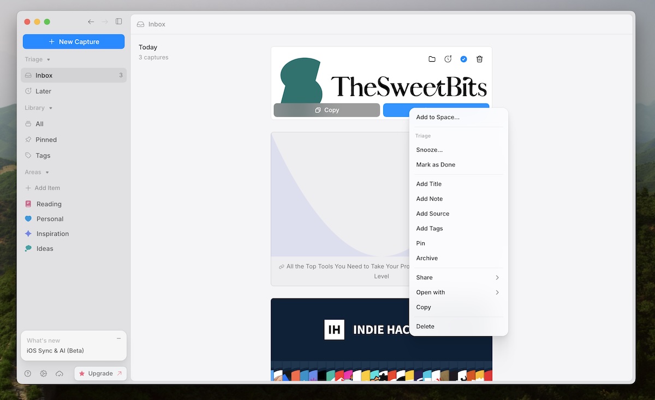Open the Share submenu

pos(458,277)
